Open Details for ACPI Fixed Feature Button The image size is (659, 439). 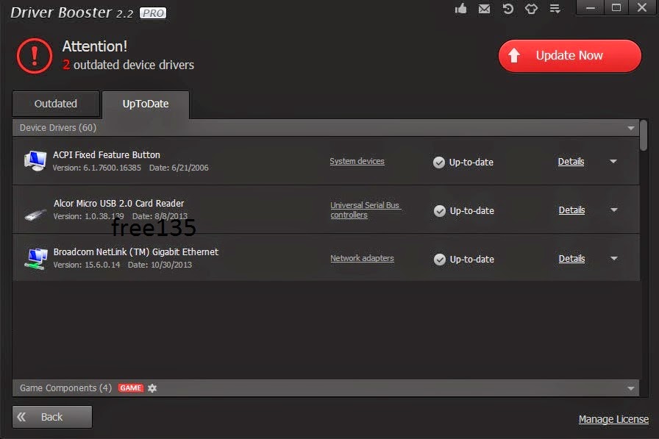571,162
